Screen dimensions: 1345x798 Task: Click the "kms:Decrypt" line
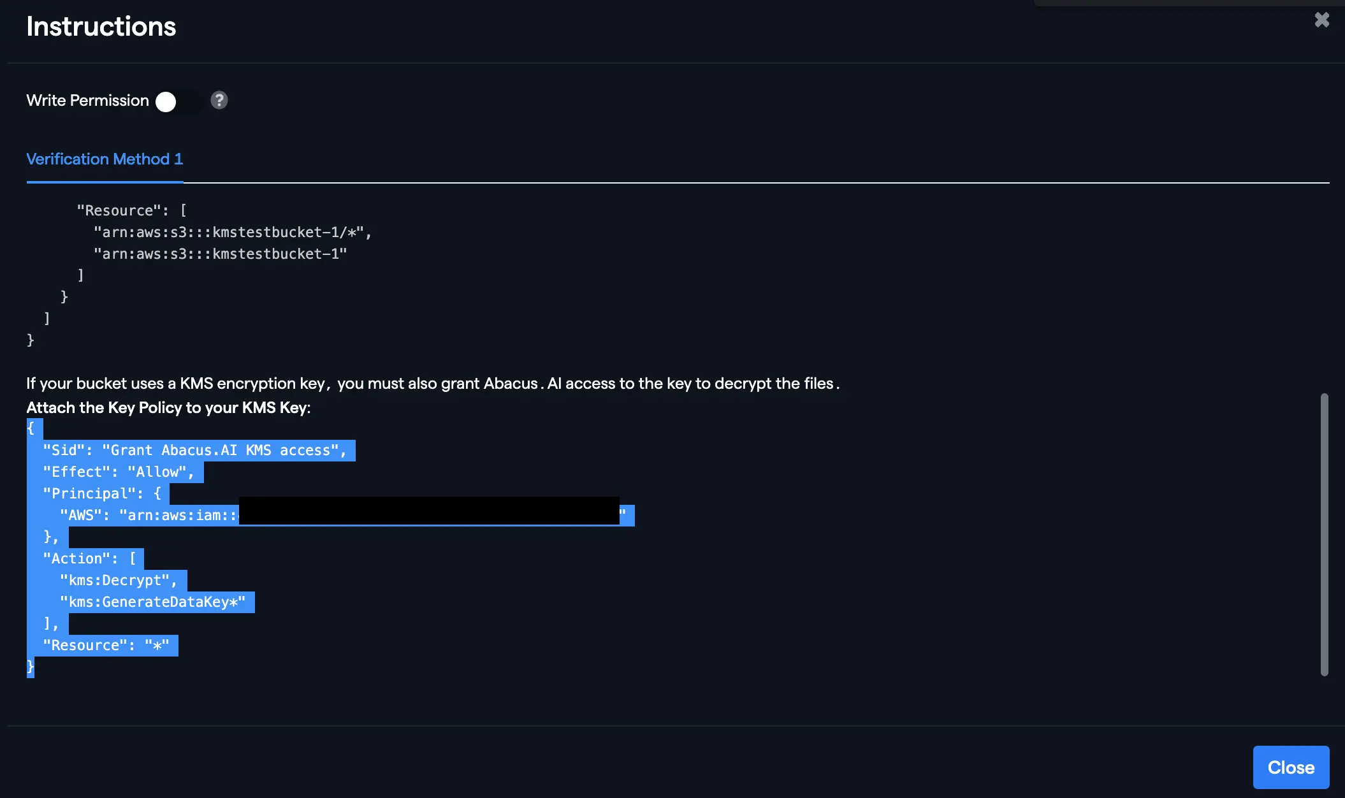coord(118,581)
